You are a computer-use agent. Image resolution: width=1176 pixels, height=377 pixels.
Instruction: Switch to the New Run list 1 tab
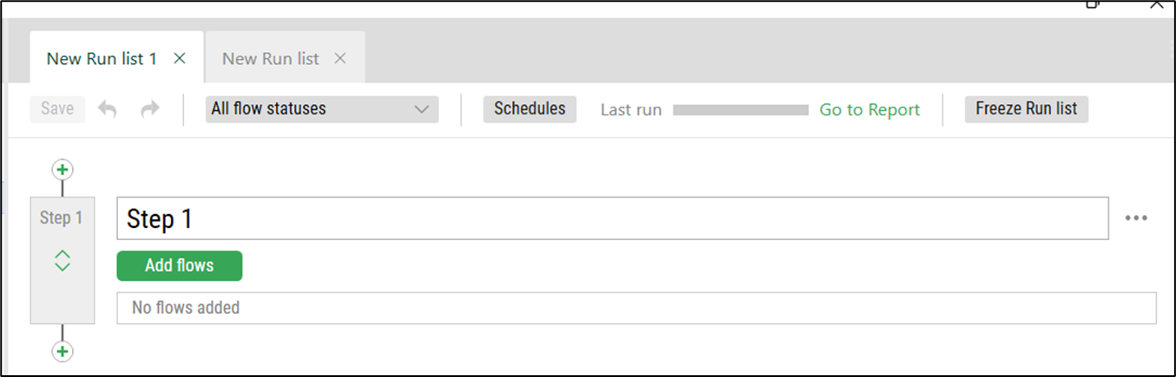[x=102, y=59]
